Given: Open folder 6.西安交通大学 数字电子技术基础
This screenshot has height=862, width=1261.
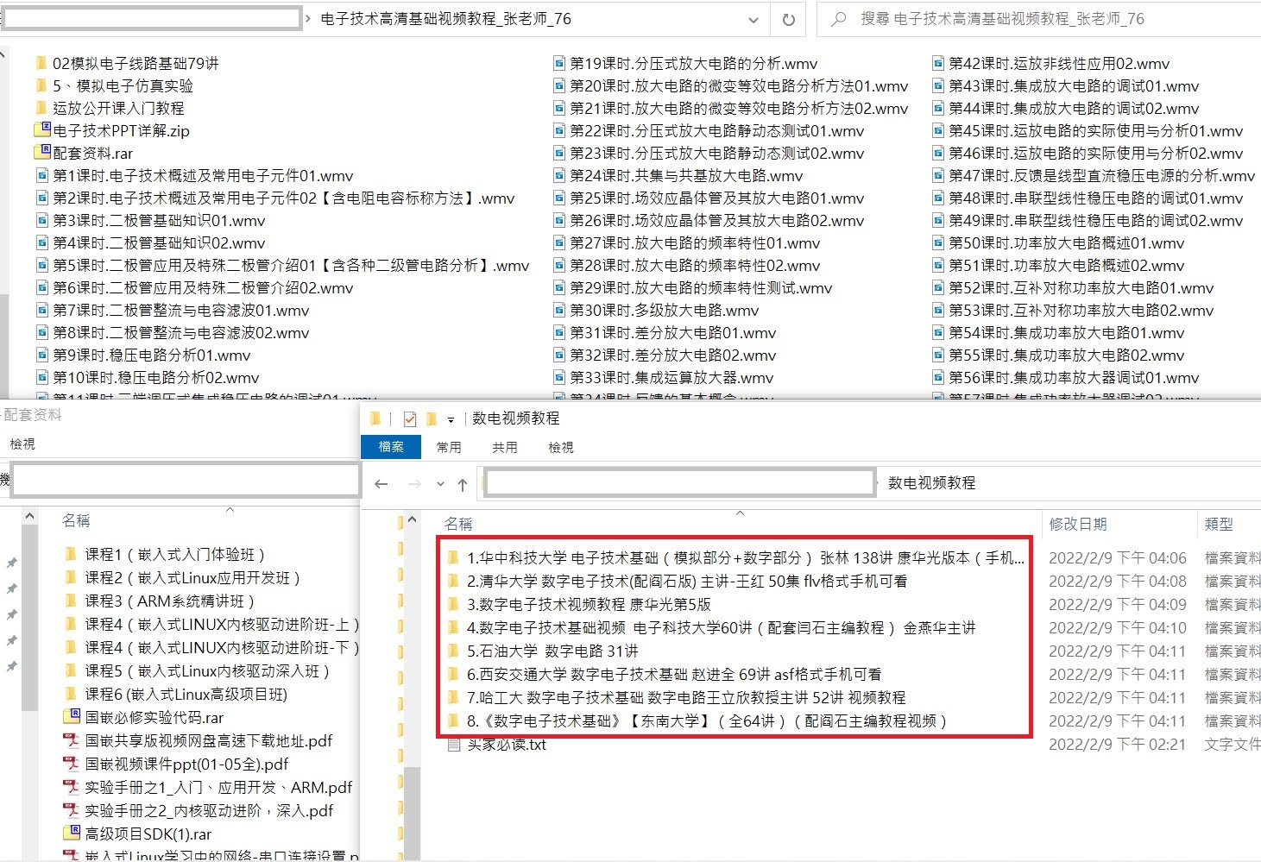Looking at the screenshot, I should [x=665, y=674].
